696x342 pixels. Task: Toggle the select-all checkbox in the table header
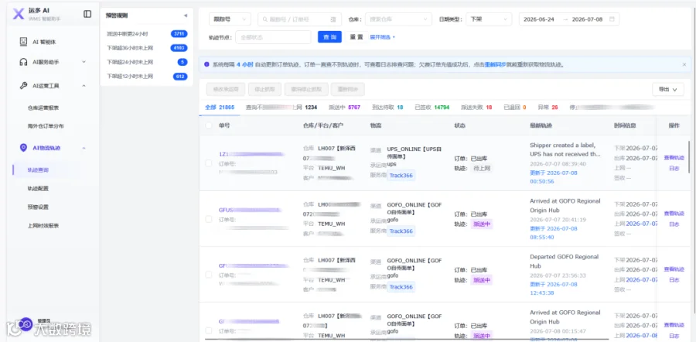tap(209, 125)
